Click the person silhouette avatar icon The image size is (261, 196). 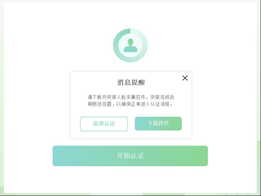(x=130, y=45)
